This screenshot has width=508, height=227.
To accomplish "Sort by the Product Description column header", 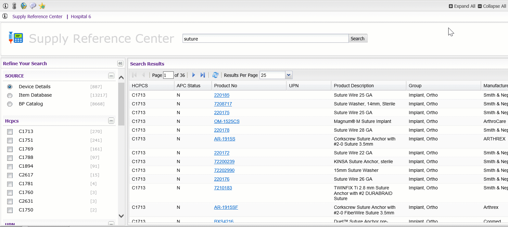I will coord(354,86).
